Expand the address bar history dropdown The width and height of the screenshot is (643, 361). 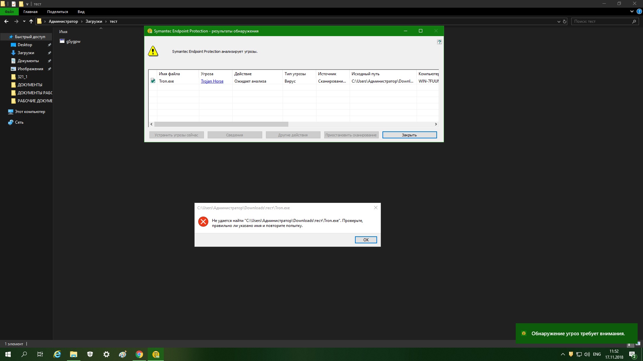pos(559,21)
